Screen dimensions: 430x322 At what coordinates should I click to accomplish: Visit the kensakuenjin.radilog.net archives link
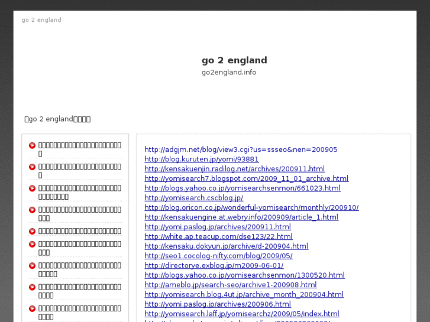[x=235, y=169]
